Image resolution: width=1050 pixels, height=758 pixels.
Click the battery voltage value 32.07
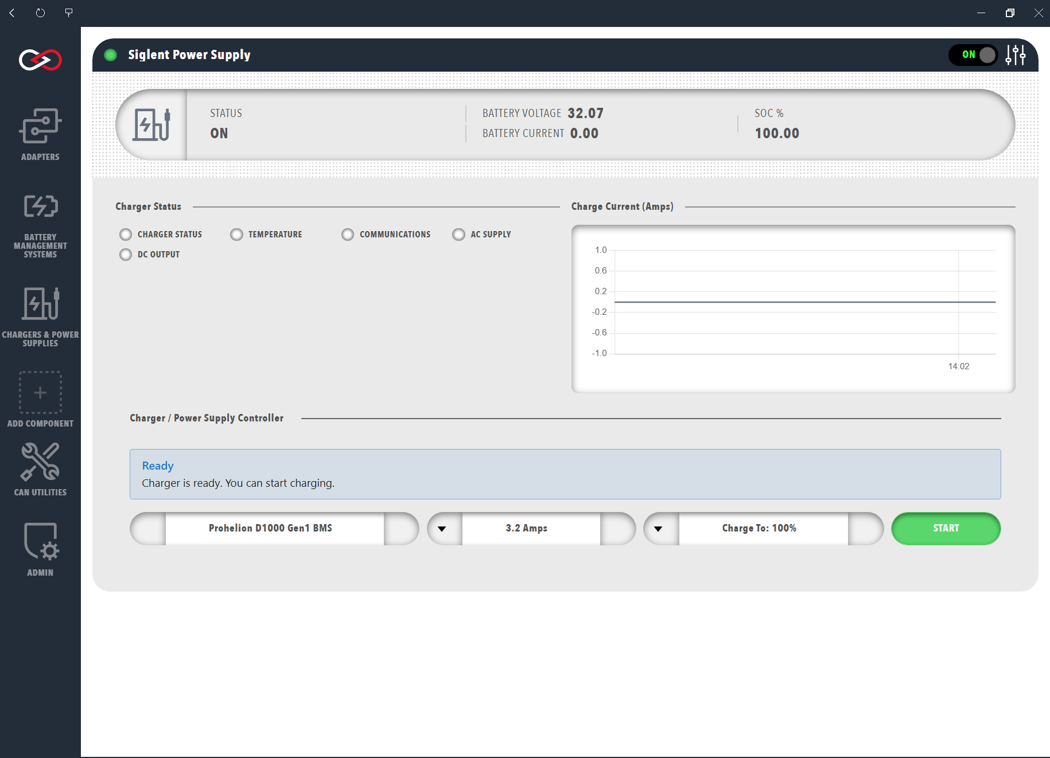(586, 114)
